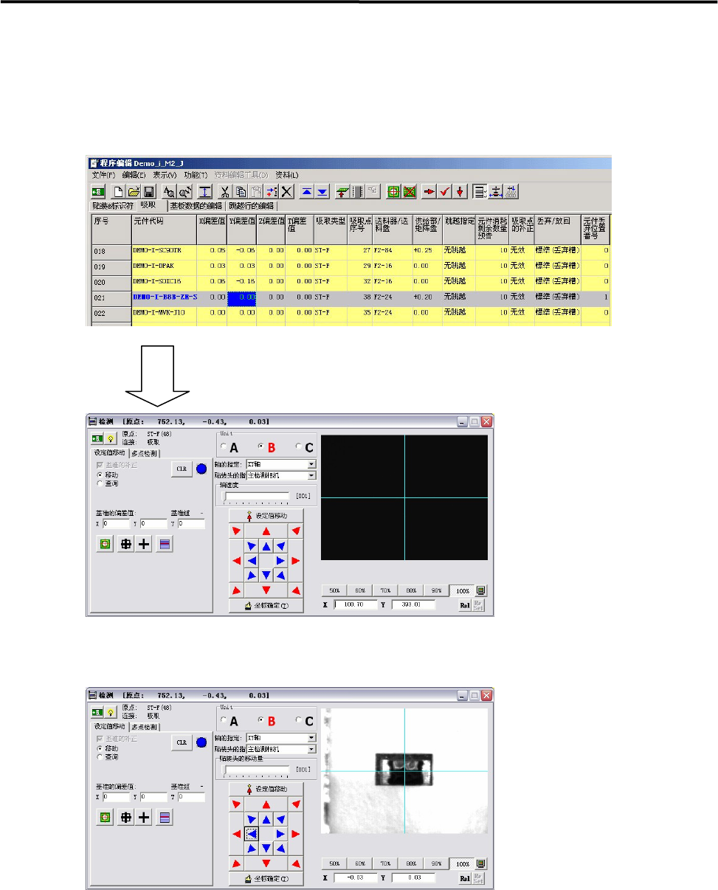Click the 坐标确定 button in black-view window
The width and height of the screenshot is (718, 890).
coord(266,607)
